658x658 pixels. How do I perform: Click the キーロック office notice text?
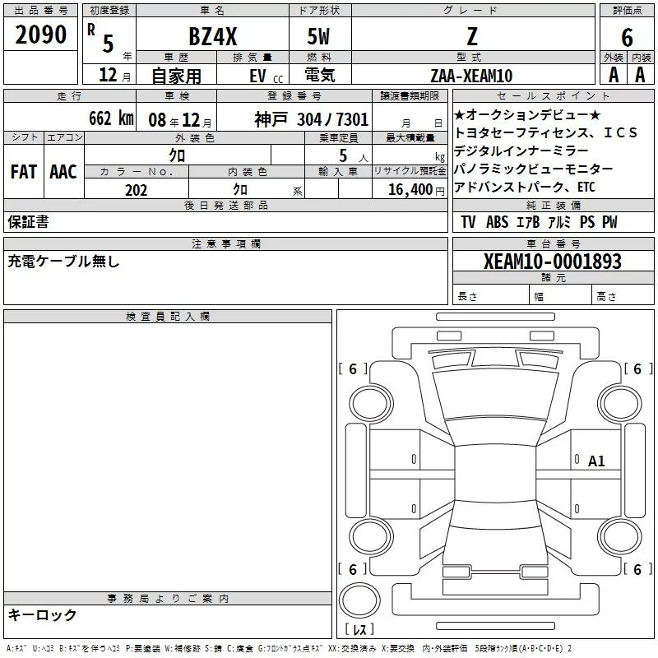tap(42, 615)
